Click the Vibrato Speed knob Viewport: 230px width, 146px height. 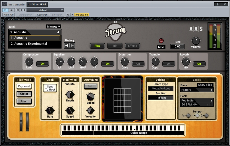pyautogui.click(x=70, y=111)
